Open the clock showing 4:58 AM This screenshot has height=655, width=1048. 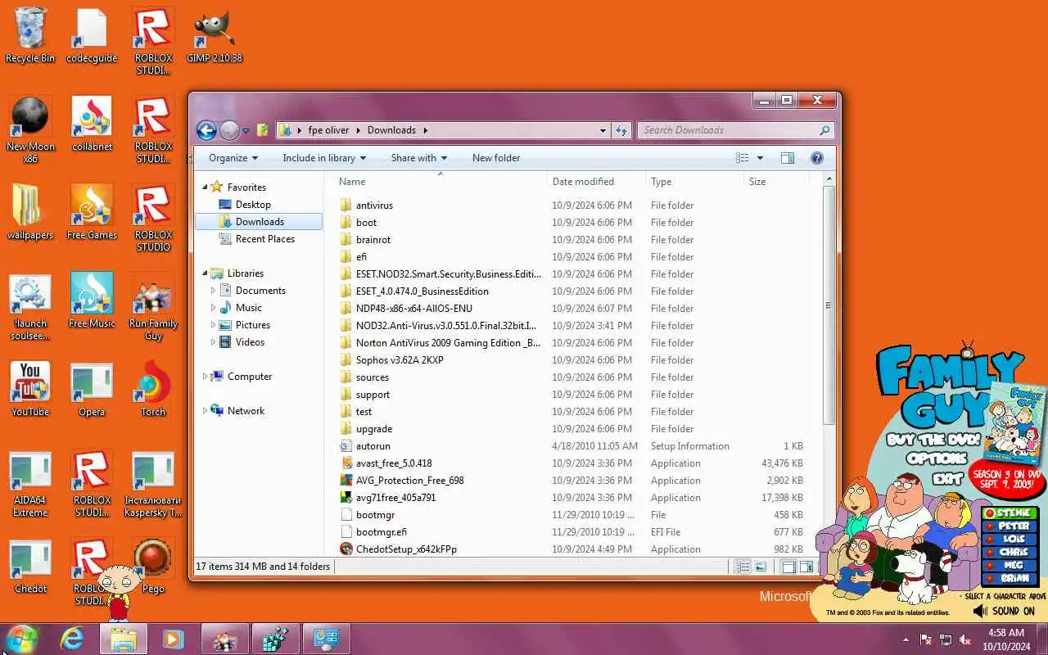click(x=1006, y=639)
